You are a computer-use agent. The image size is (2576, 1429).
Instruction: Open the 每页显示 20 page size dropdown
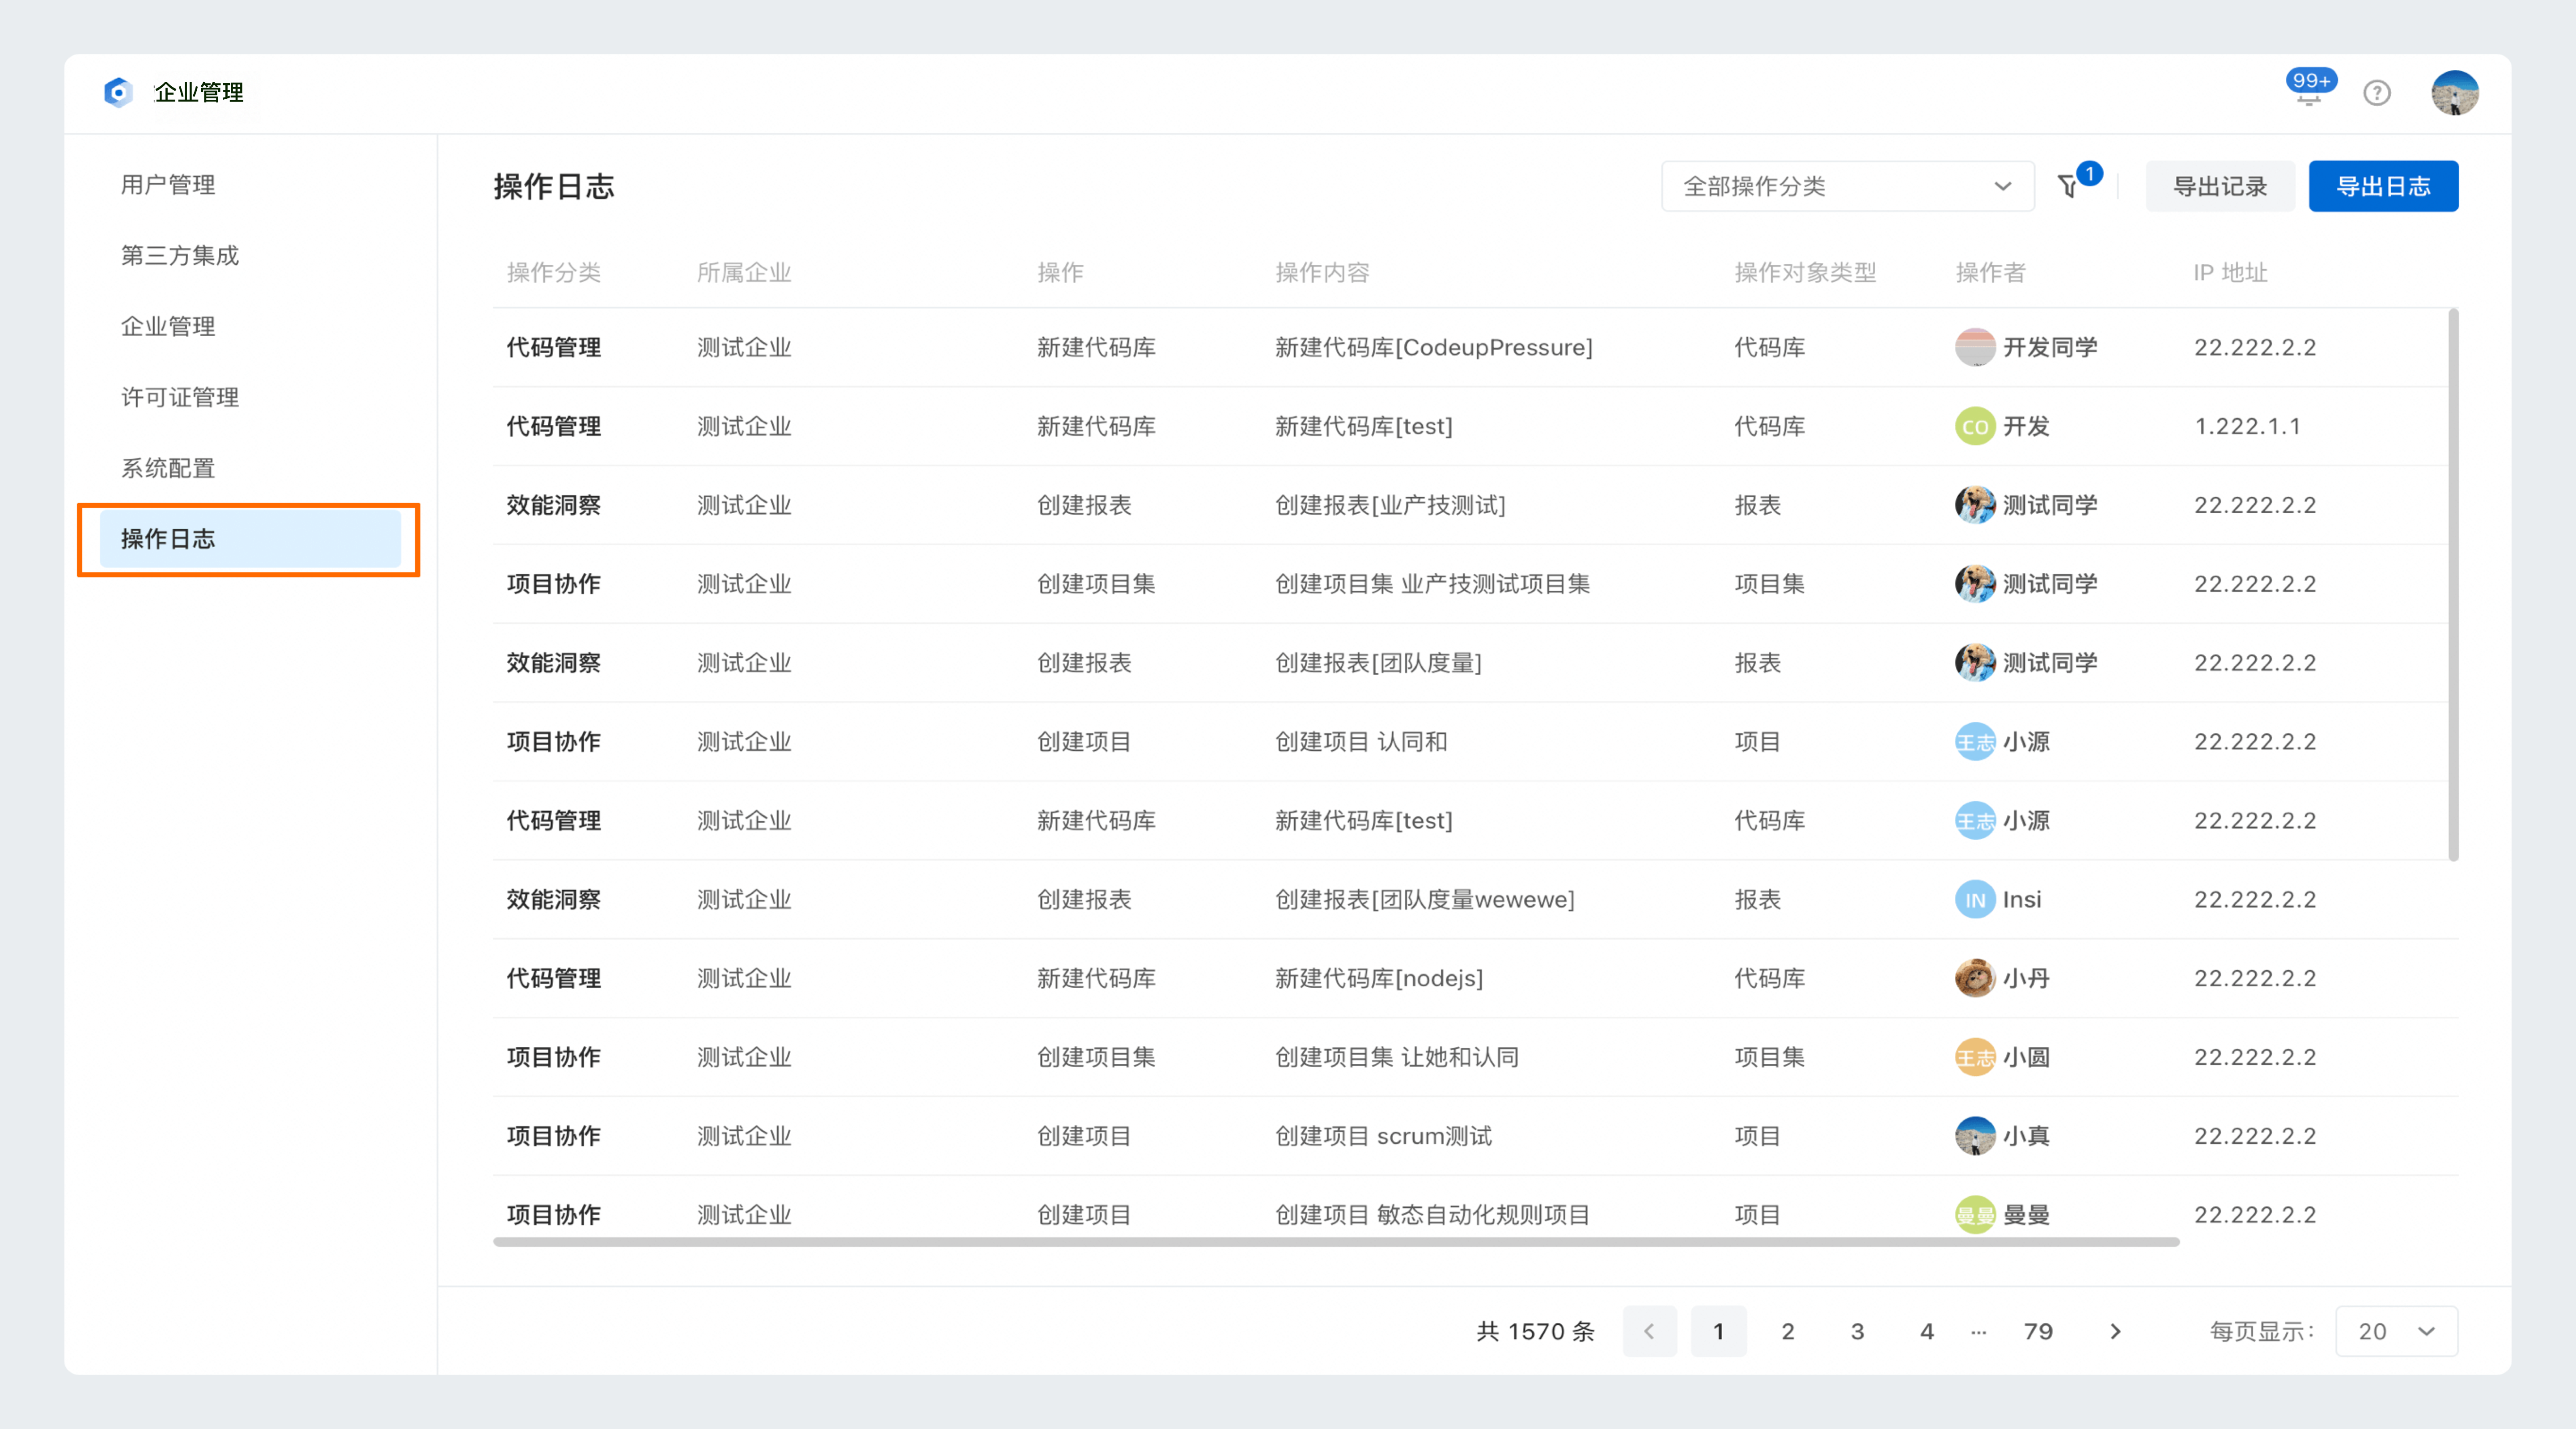pyautogui.click(x=2396, y=1331)
